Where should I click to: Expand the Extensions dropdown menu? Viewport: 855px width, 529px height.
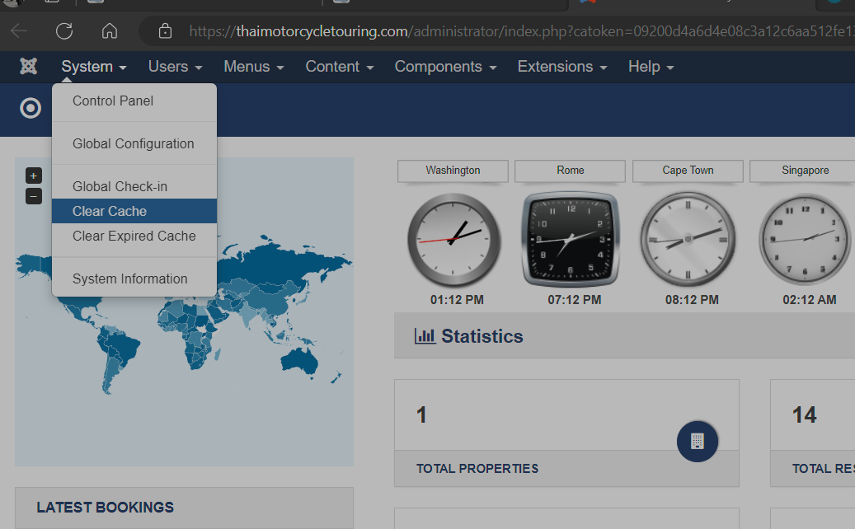click(562, 67)
